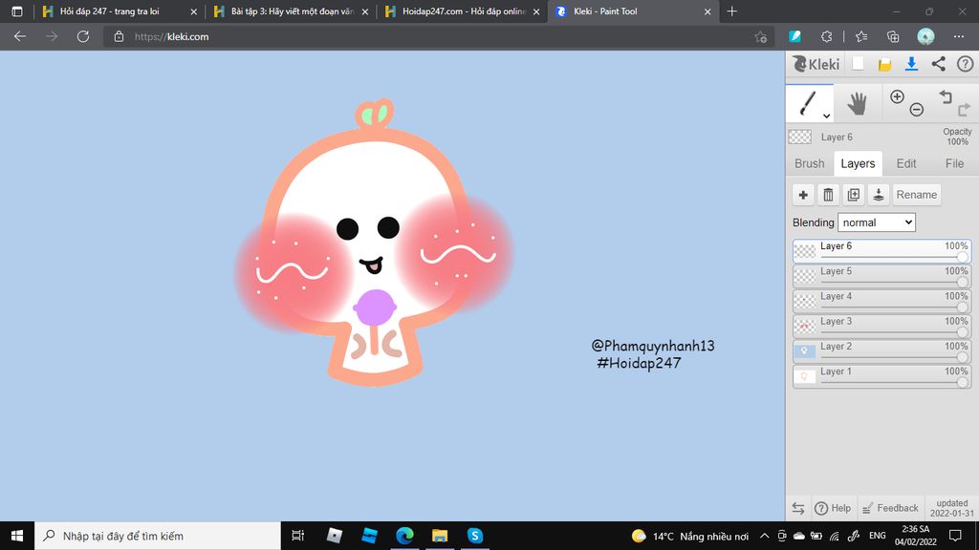Open the Help link at the panel bottom
Viewport: 979px width, 550px height.
(x=833, y=508)
